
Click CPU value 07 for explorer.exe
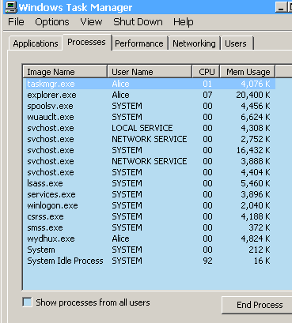pyautogui.click(x=207, y=95)
